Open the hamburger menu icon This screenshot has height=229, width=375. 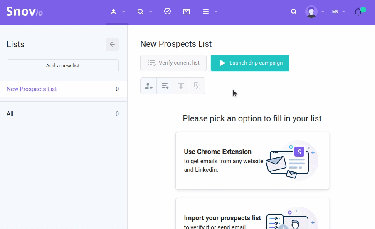click(x=206, y=12)
